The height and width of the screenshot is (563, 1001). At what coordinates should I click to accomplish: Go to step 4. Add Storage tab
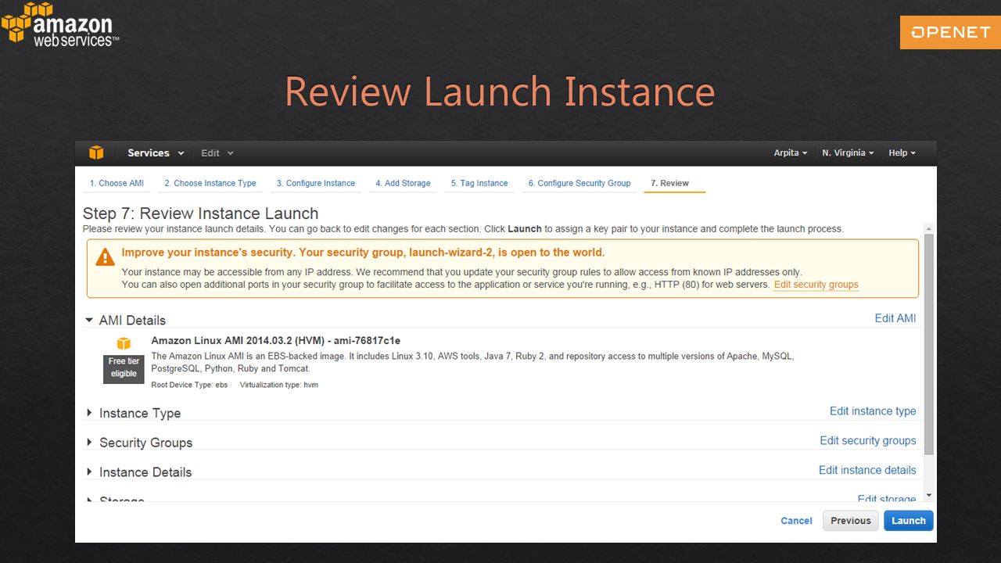pyautogui.click(x=403, y=183)
